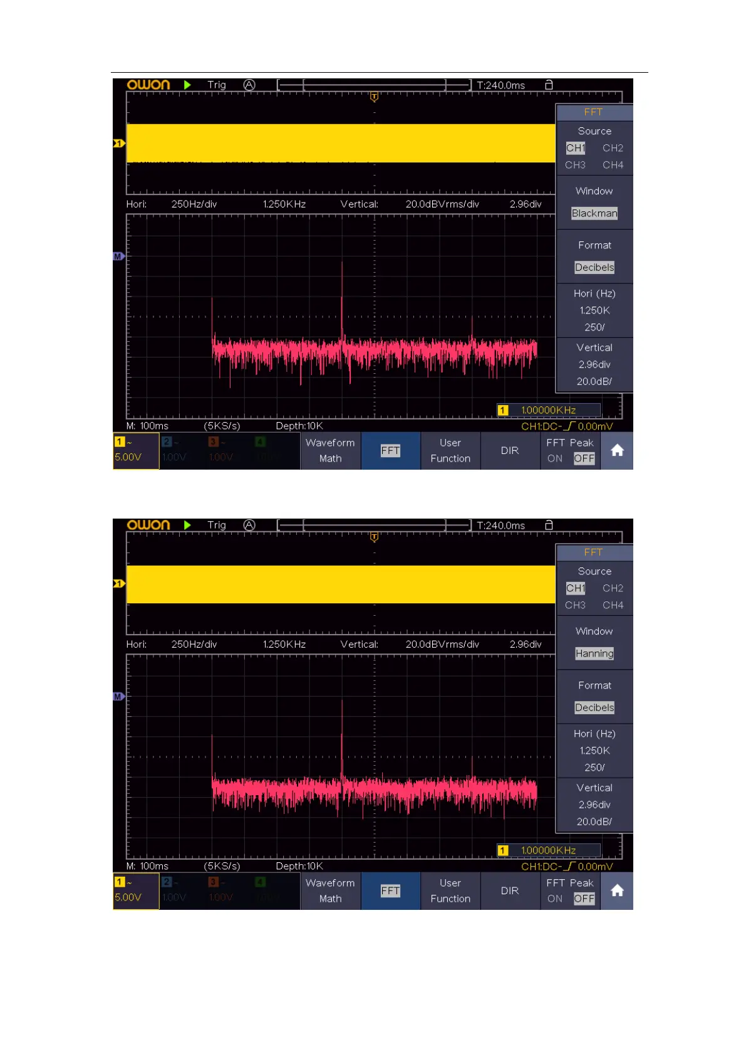746x1056 pixels.
Task: Click the Depth:10K readout in the Blackman screenshot
Action: coord(299,426)
